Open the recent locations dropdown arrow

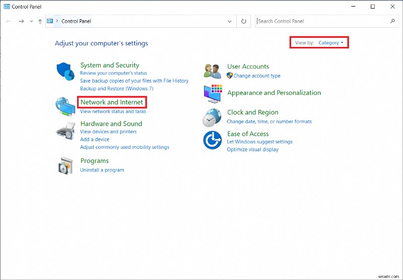pos(31,21)
